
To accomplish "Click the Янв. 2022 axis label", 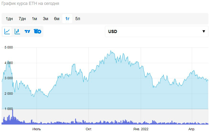I will 141,129.
